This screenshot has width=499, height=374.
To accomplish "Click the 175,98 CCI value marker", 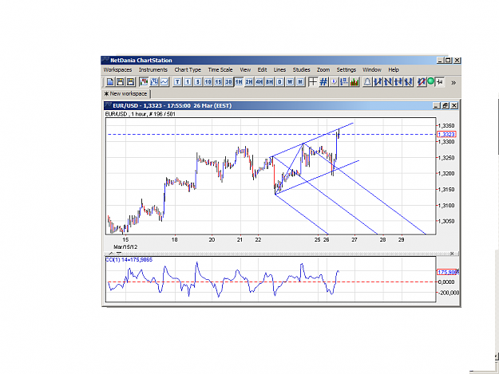I will click(x=447, y=272).
